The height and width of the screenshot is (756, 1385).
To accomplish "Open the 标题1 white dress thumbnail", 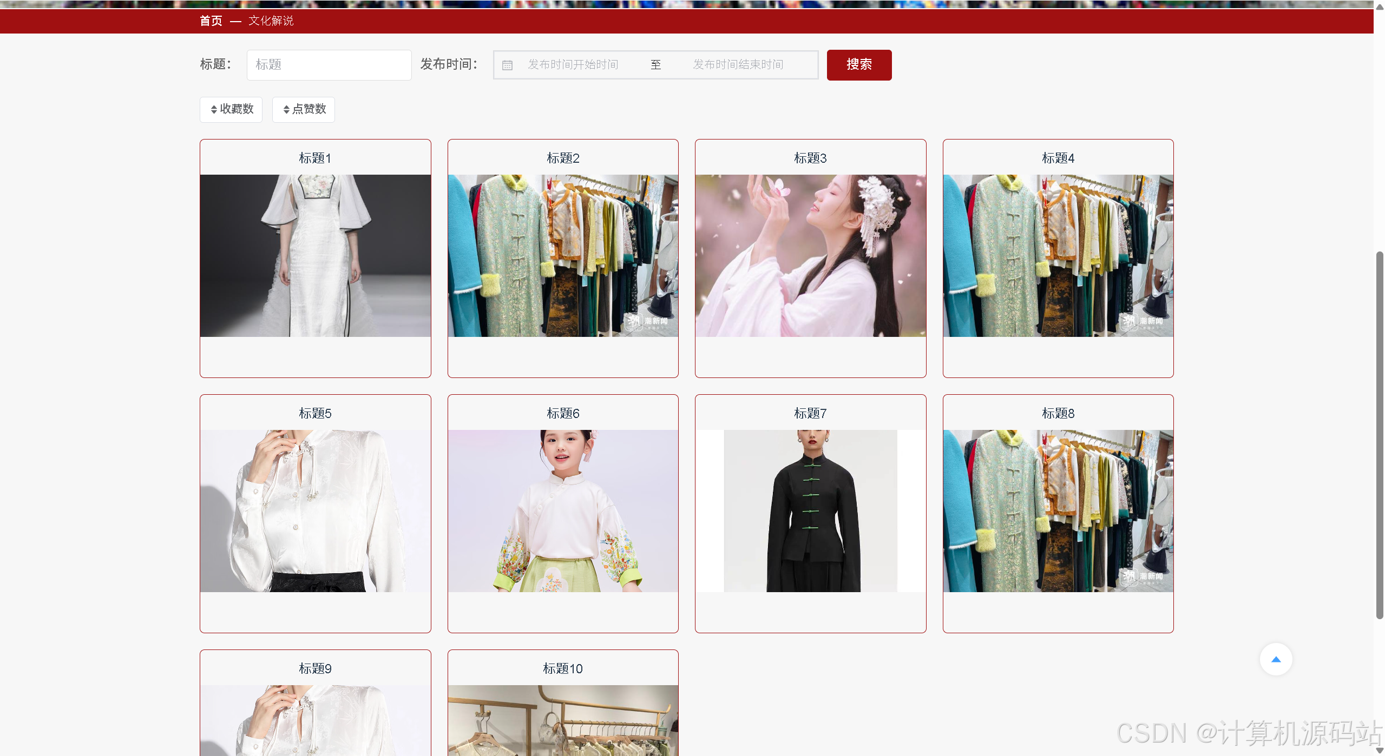I will [x=316, y=255].
